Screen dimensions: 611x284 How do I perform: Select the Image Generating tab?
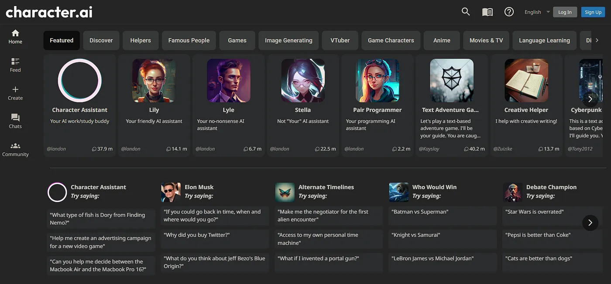(x=288, y=41)
